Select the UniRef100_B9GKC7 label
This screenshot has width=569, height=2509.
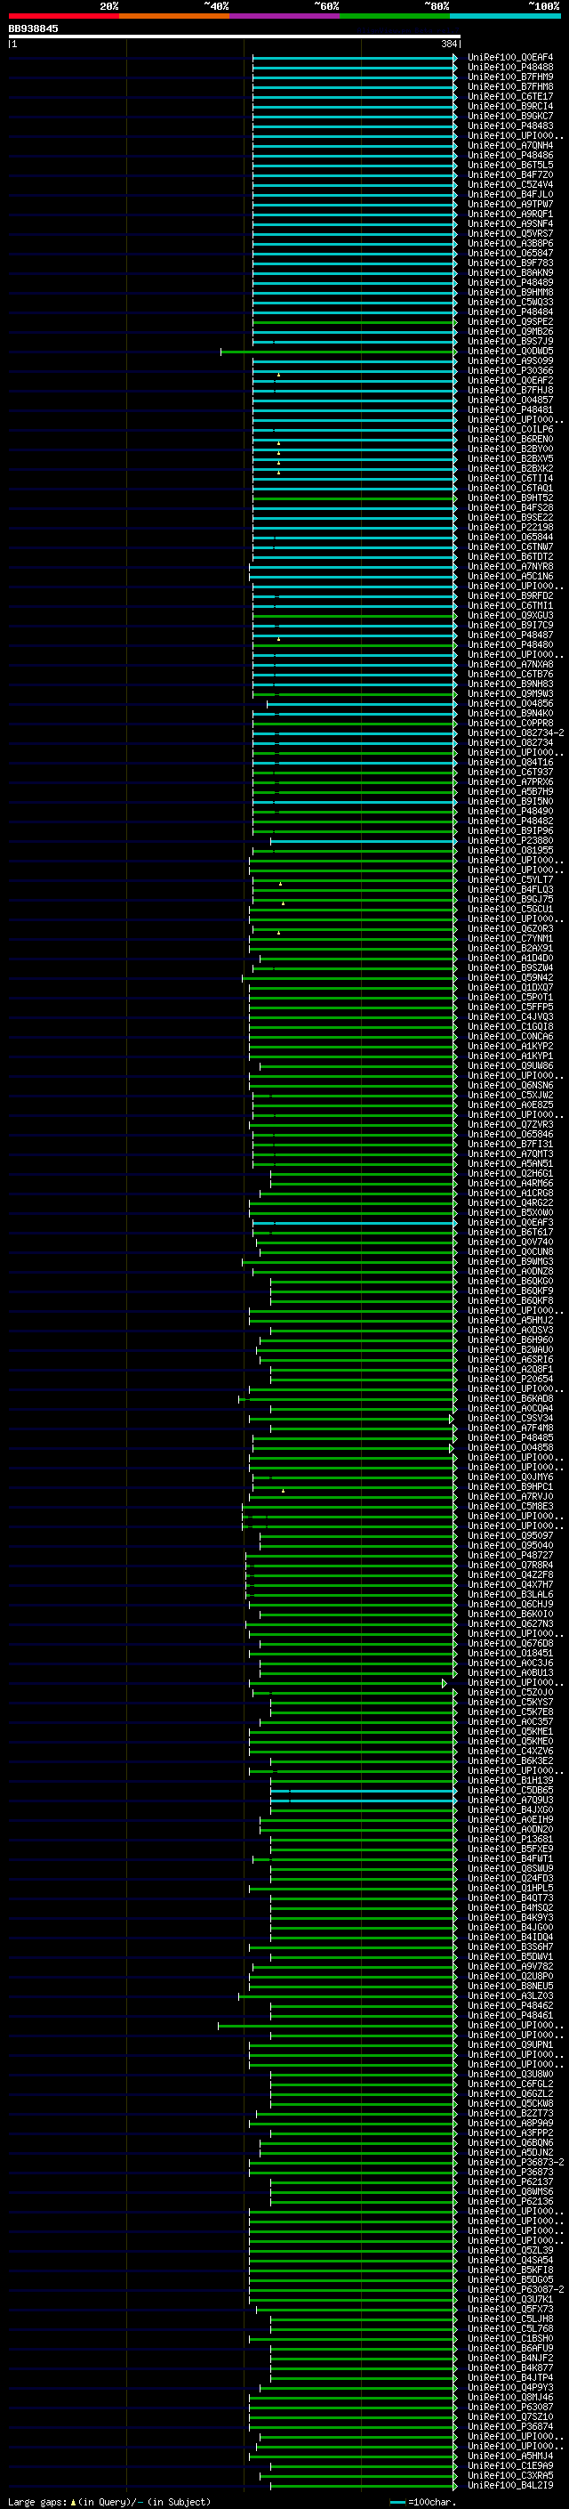pyautogui.click(x=510, y=116)
